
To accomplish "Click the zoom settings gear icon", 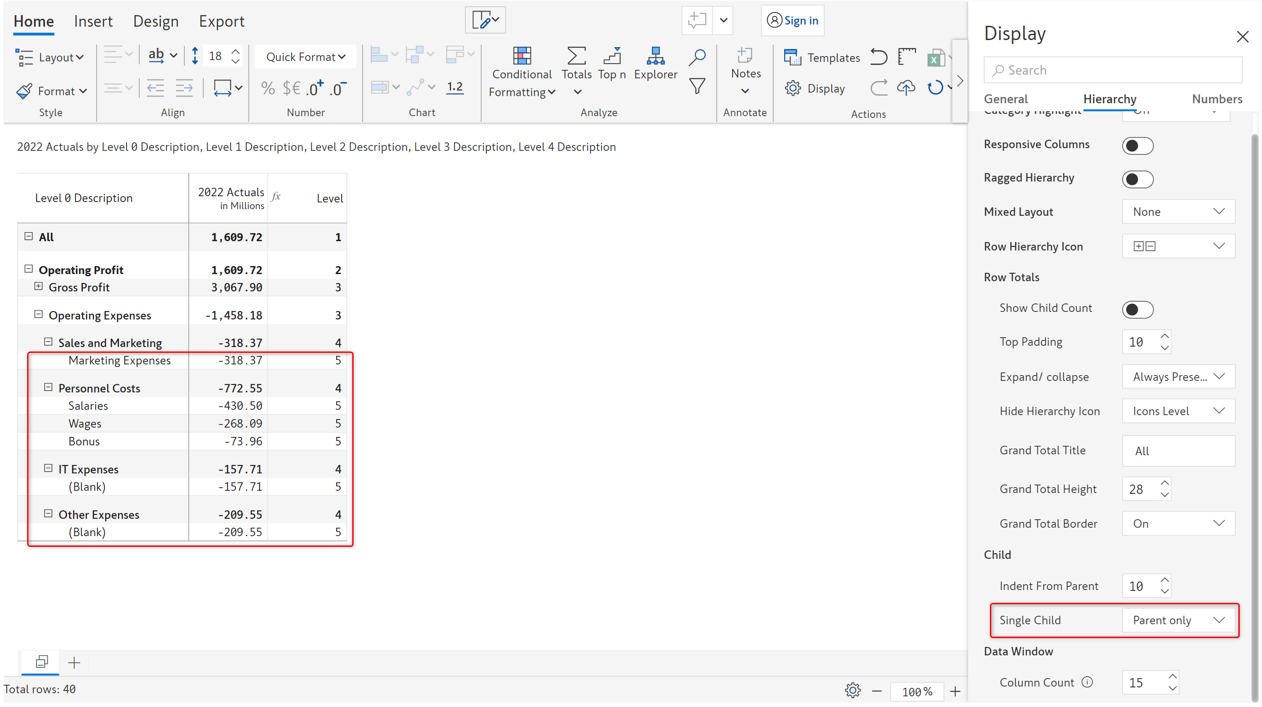I will tap(852, 691).
